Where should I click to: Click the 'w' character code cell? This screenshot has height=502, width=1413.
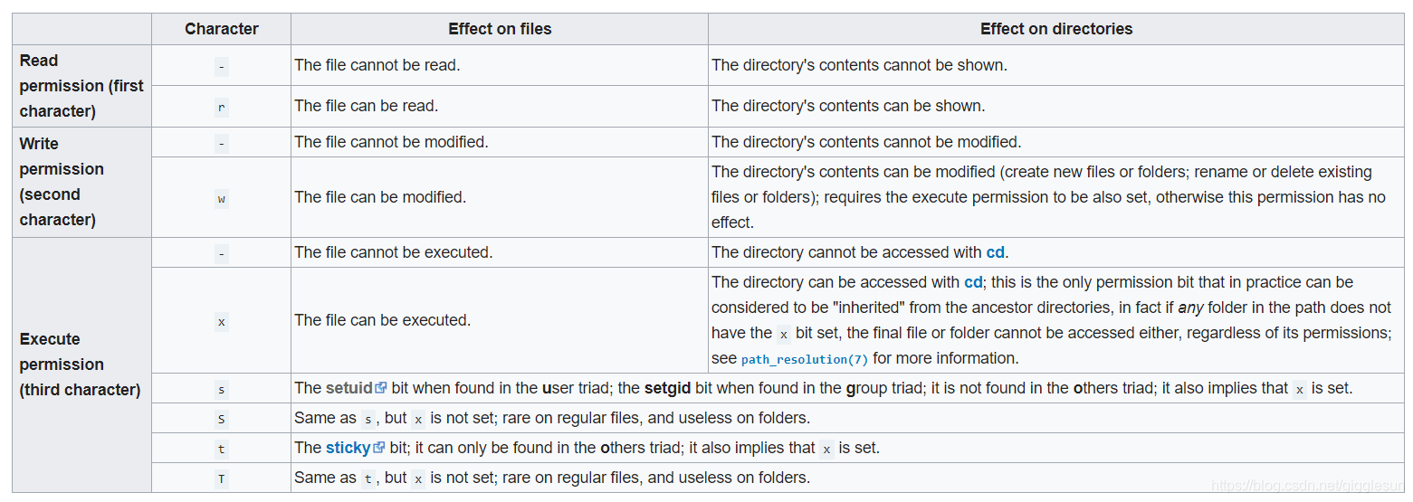pos(222,197)
